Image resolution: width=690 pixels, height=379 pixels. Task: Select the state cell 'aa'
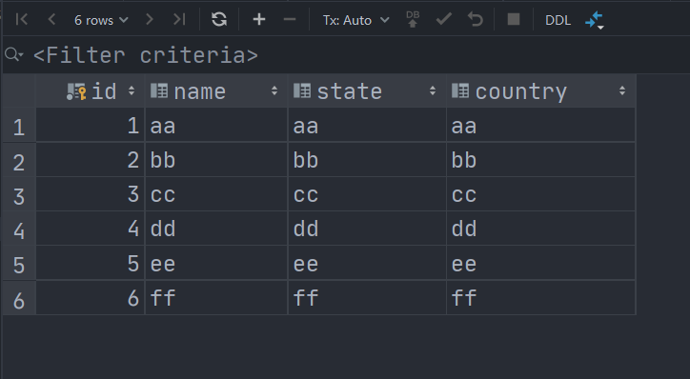[x=367, y=126]
